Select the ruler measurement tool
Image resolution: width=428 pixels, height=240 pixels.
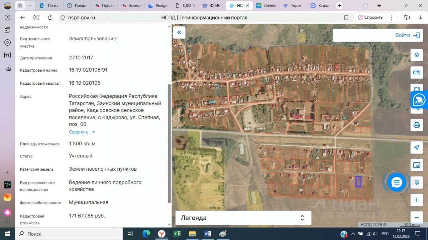(x=417, y=72)
